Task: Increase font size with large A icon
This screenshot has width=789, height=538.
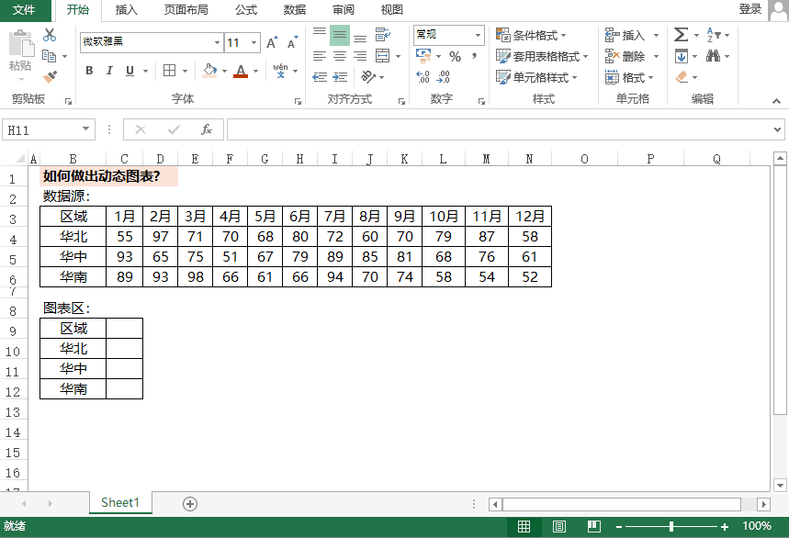Action: 272,43
